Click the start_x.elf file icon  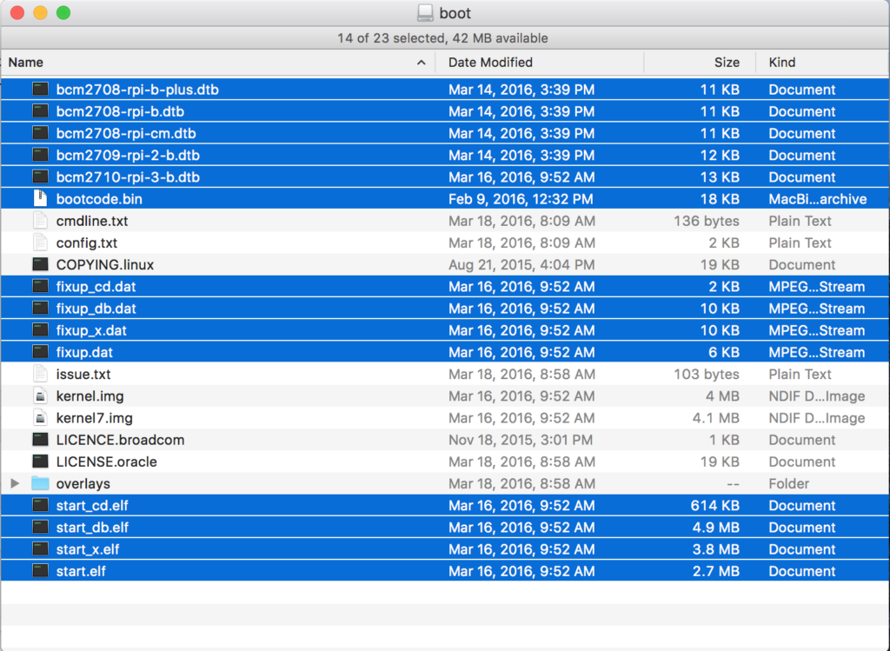(x=40, y=548)
